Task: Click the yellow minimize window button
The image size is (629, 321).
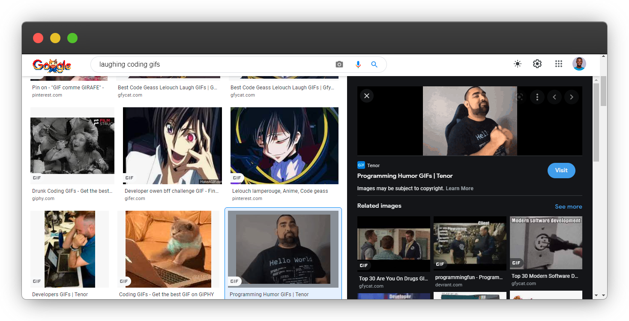Action: coord(55,38)
